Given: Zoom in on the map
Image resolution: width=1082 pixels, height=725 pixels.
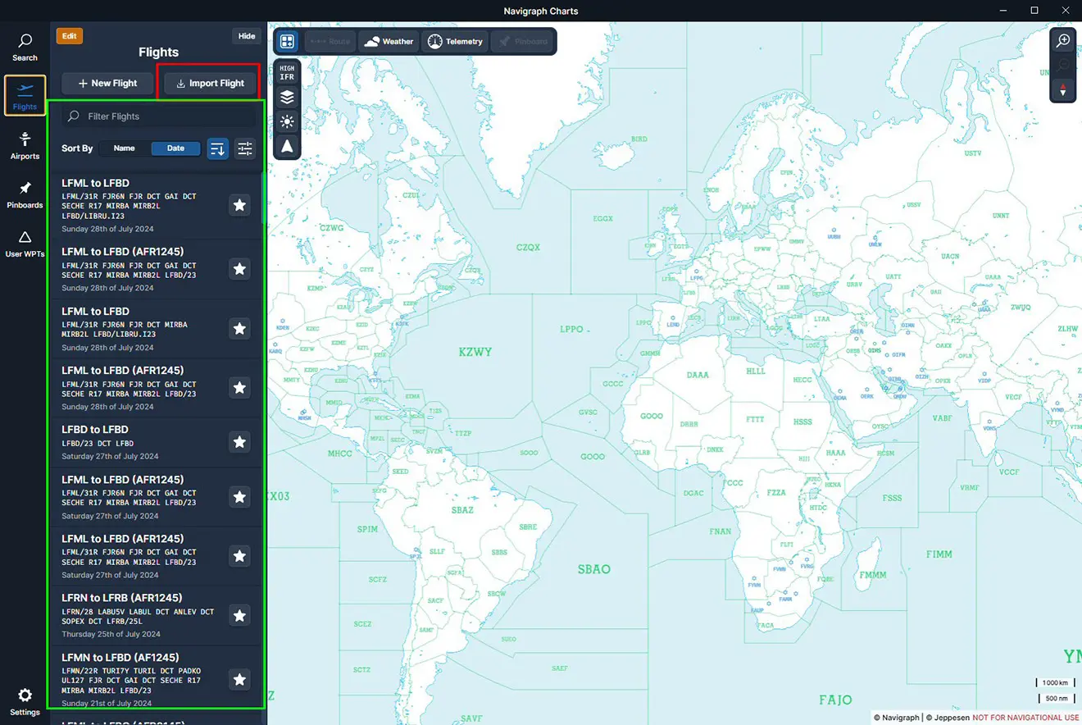Looking at the screenshot, I should (1063, 41).
